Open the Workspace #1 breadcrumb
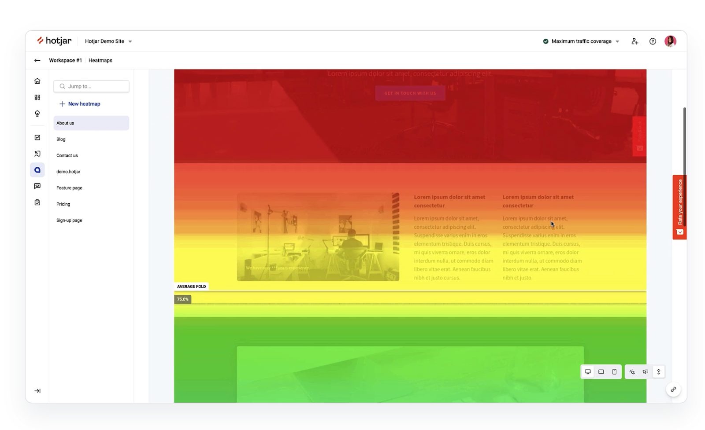The image size is (705, 430). tap(65, 60)
